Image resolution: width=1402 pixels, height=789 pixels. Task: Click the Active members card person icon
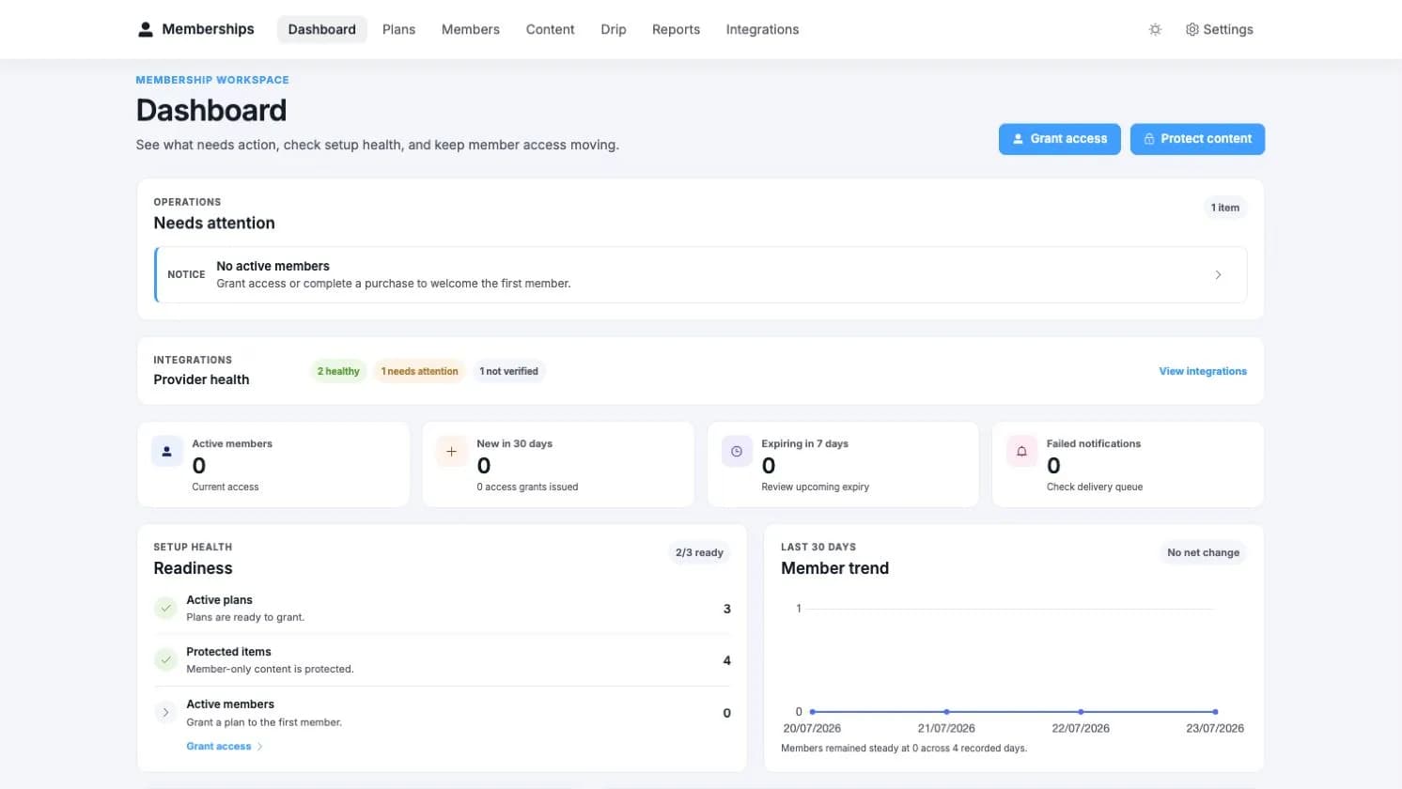tap(167, 452)
